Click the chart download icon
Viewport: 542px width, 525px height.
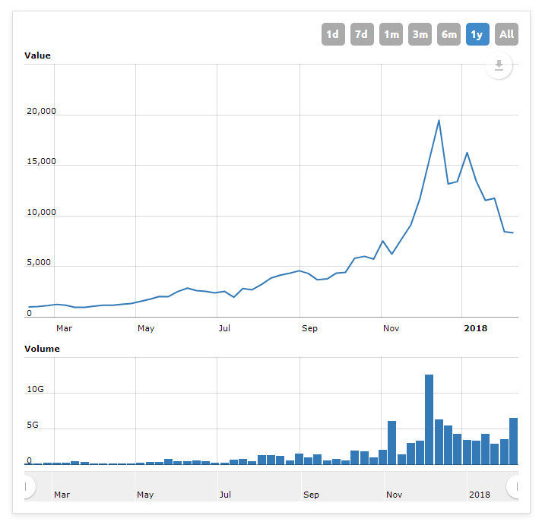pyautogui.click(x=499, y=65)
